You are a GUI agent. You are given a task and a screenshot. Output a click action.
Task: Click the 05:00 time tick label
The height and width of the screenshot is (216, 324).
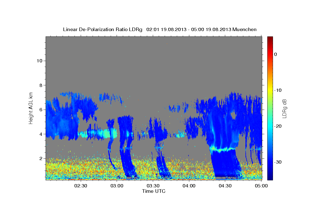[261, 186]
